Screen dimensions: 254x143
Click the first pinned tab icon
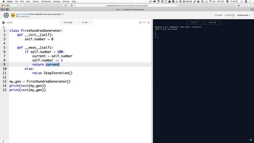2,10
